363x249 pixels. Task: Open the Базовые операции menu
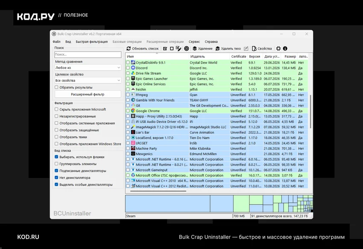(127, 42)
